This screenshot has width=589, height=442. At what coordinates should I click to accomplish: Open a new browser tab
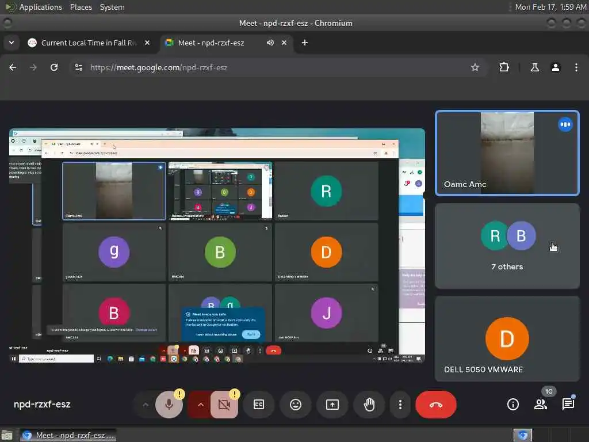305,43
